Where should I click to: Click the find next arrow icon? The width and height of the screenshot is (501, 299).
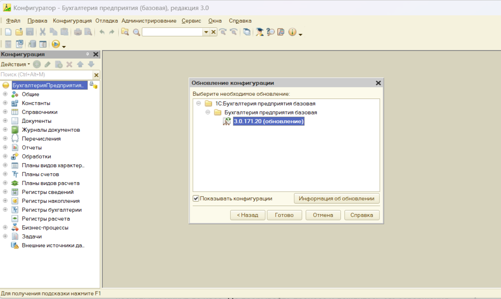click(x=222, y=32)
